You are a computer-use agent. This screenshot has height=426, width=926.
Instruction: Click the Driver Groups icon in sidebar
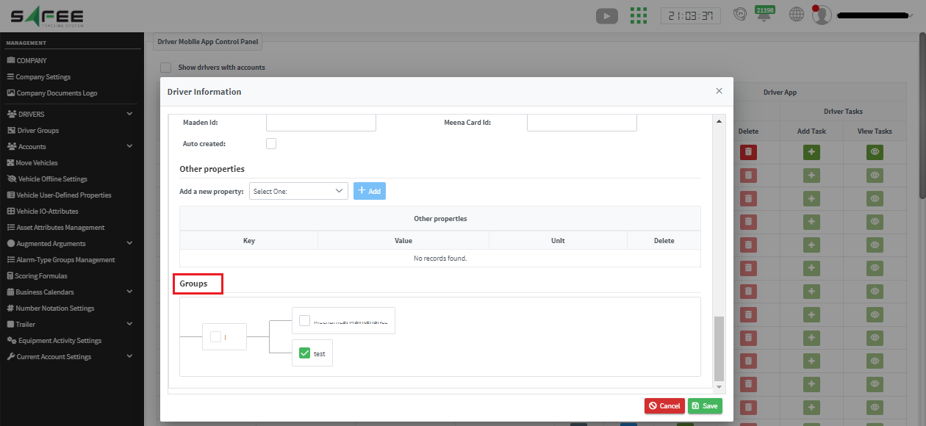click(x=11, y=131)
